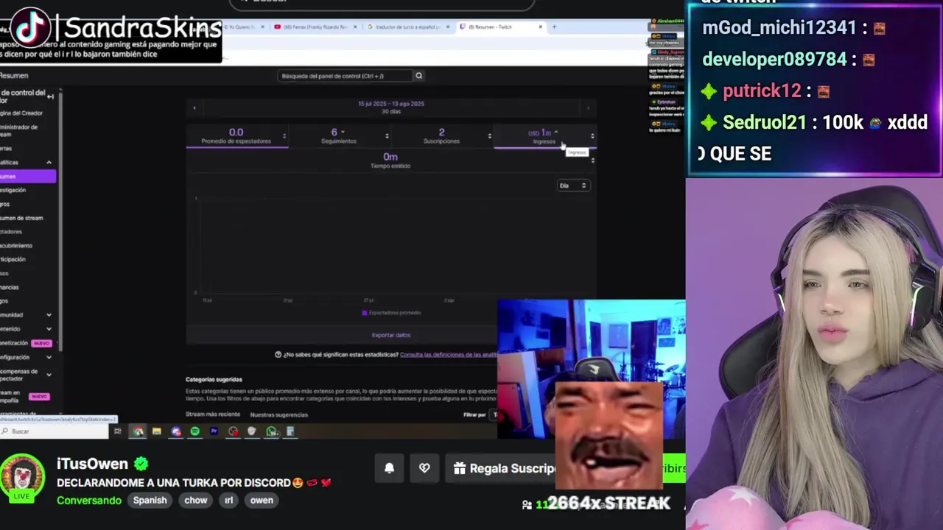
Task: Expand Recompensas de espectador sidebar section
Action: coord(49,375)
